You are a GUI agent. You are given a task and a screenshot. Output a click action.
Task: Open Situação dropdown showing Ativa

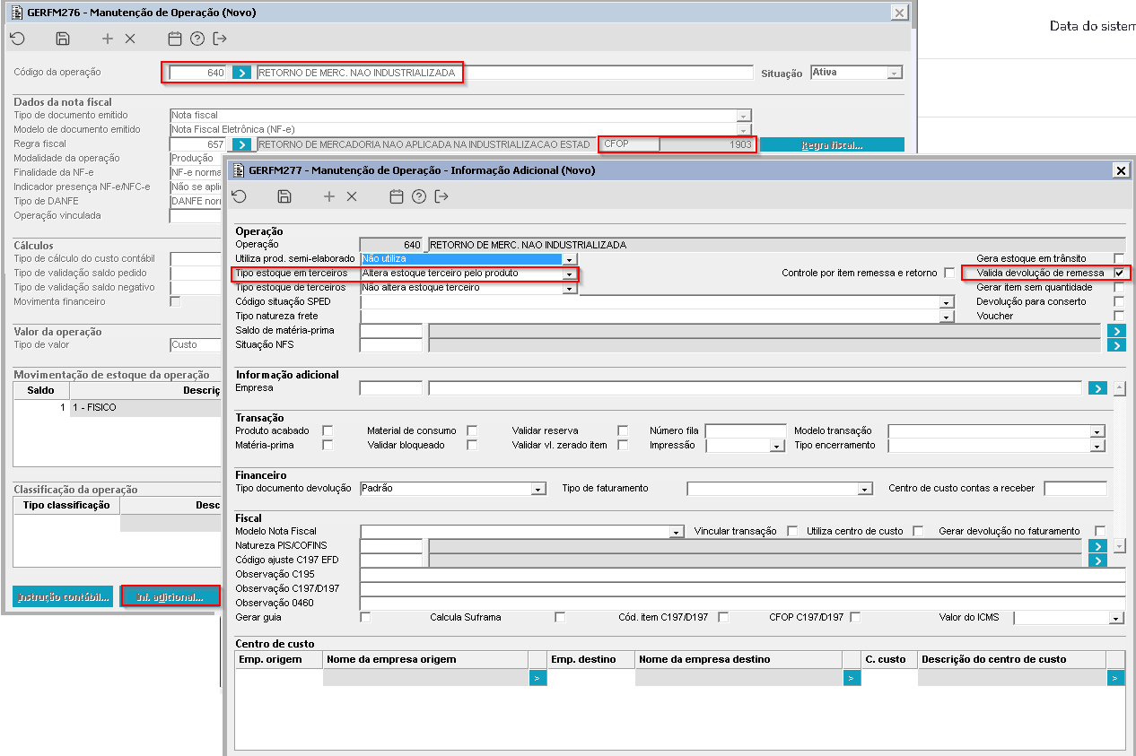coord(894,73)
